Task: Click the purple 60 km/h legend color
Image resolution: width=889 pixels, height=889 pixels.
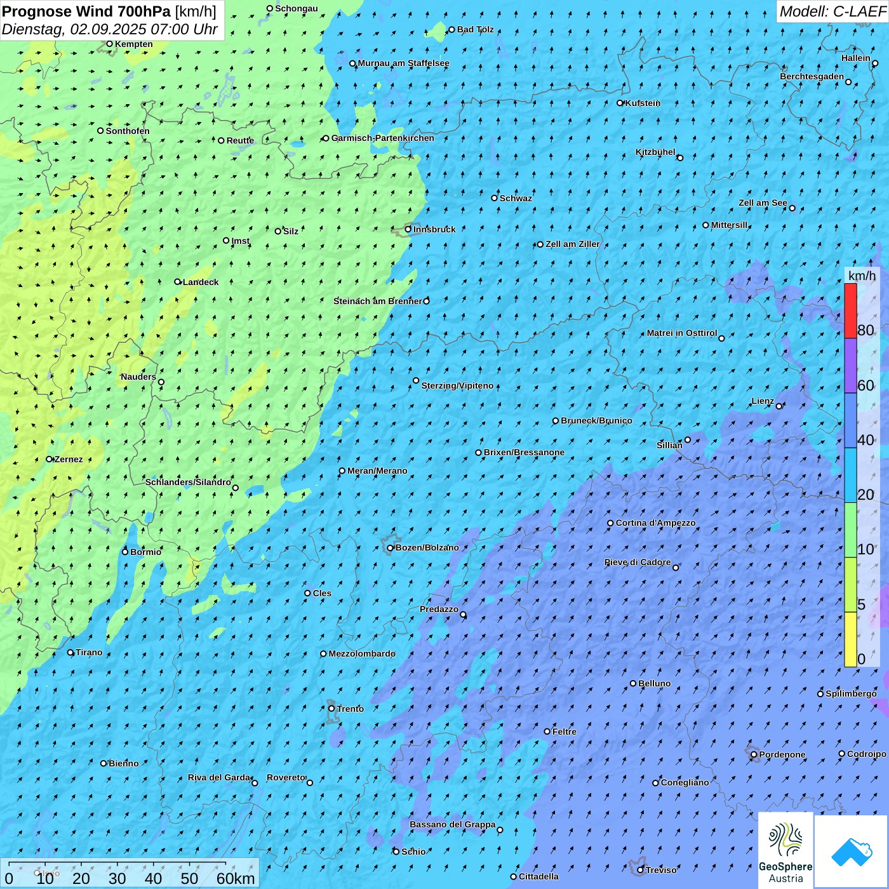Action: point(850,366)
